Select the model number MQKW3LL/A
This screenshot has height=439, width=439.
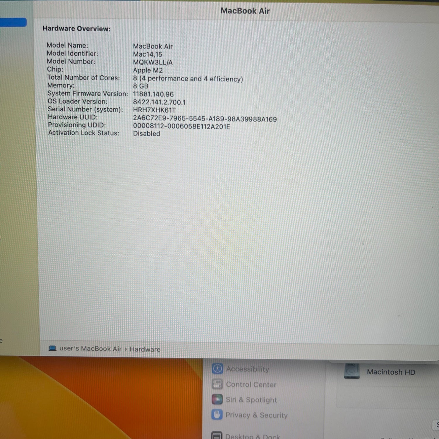pos(153,62)
